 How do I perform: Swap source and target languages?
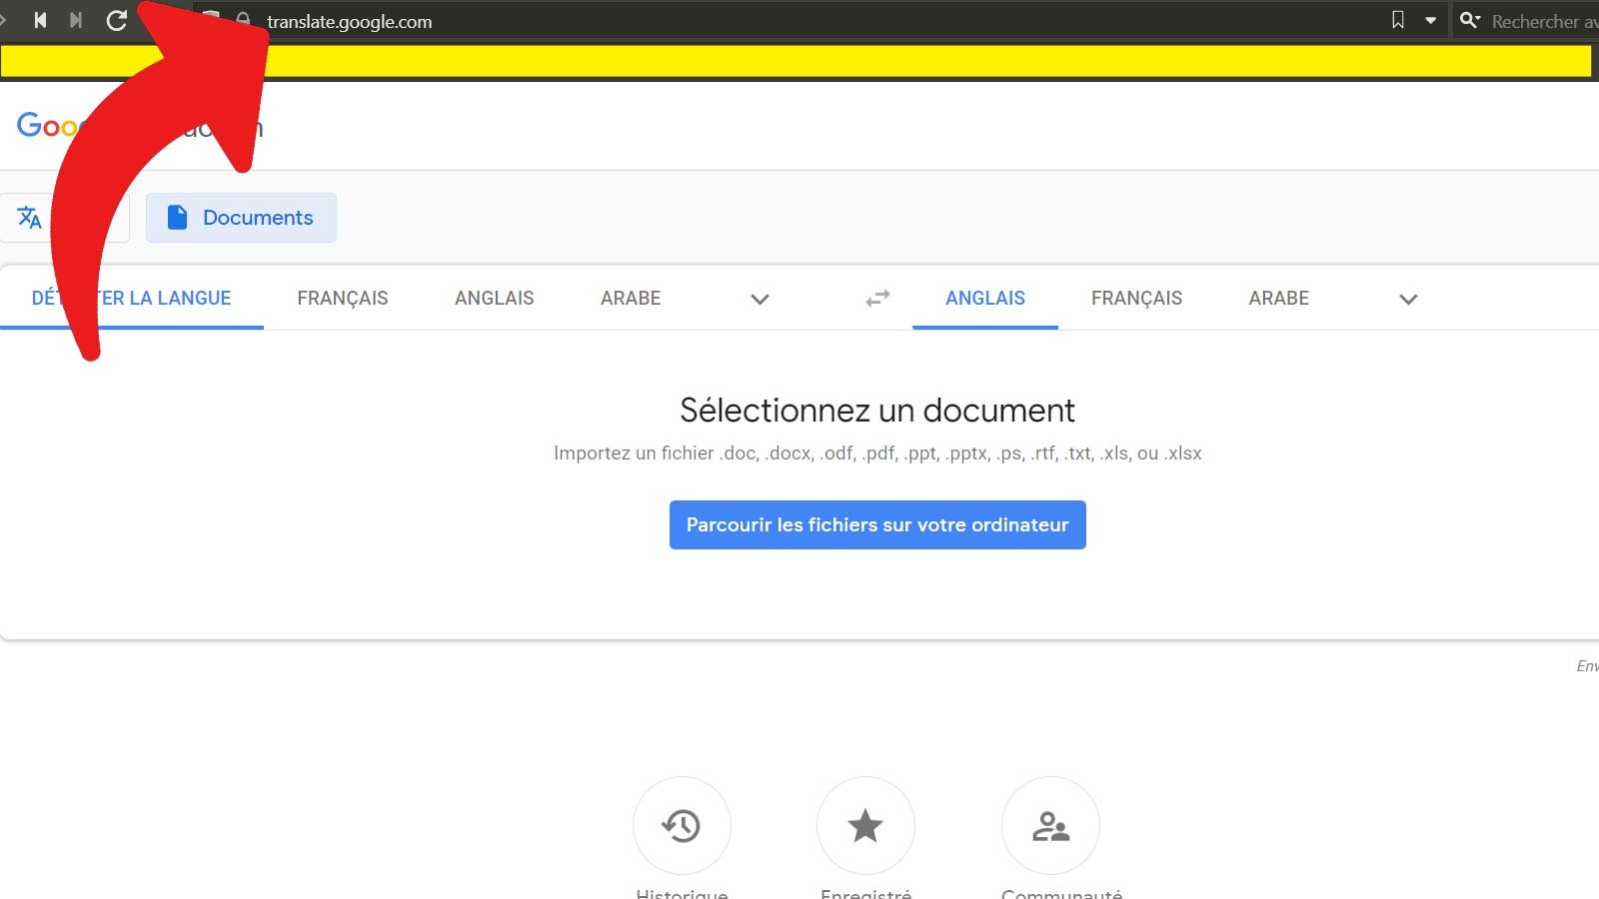876,298
